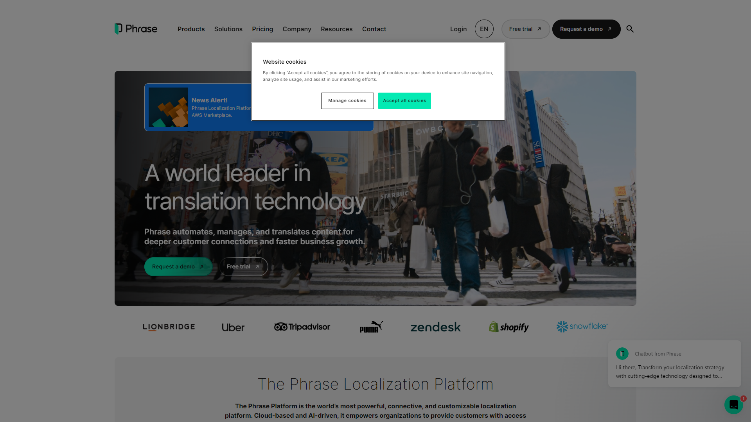The width and height of the screenshot is (751, 422).
Task: Click the Login link in navbar
Action: (458, 29)
